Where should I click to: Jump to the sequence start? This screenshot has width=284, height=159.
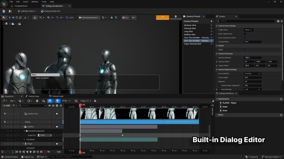coord(16,152)
